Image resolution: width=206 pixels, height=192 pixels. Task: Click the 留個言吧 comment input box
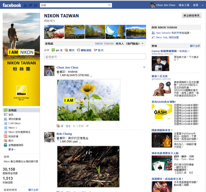pos(95,57)
